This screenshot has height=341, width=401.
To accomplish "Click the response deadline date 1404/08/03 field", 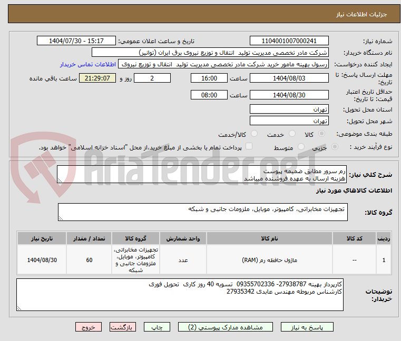I will coord(289,78).
